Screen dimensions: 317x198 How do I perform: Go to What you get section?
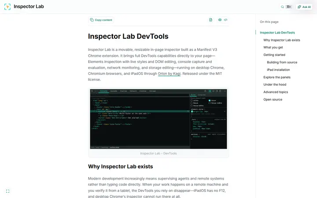(x=273, y=47)
